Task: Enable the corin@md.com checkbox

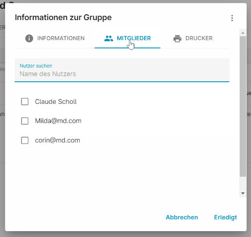Action: (x=25, y=141)
